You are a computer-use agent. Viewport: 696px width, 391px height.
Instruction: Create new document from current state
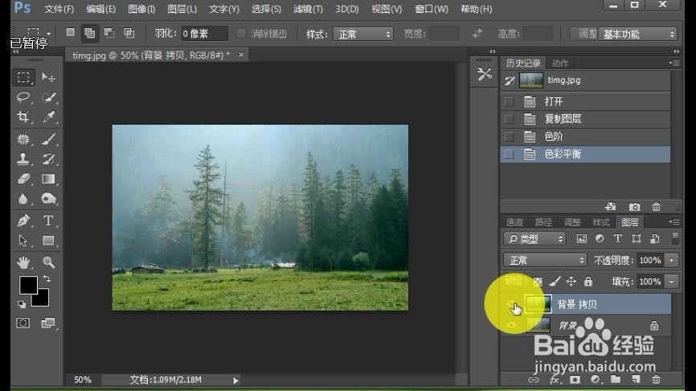(x=610, y=207)
